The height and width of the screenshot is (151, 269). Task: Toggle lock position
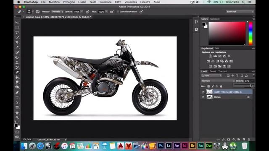tap(217, 86)
